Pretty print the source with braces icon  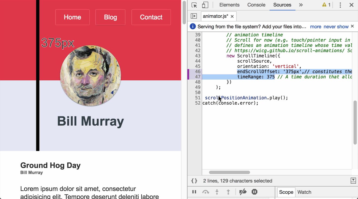pyautogui.click(x=194, y=181)
